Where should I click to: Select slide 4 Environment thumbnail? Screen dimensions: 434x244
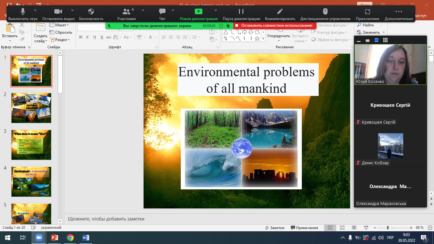click(31, 182)
